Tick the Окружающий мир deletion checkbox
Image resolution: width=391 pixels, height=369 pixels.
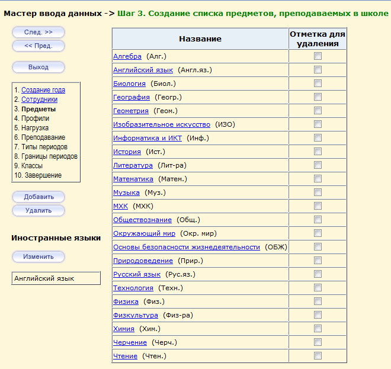(x=318, y=233)
